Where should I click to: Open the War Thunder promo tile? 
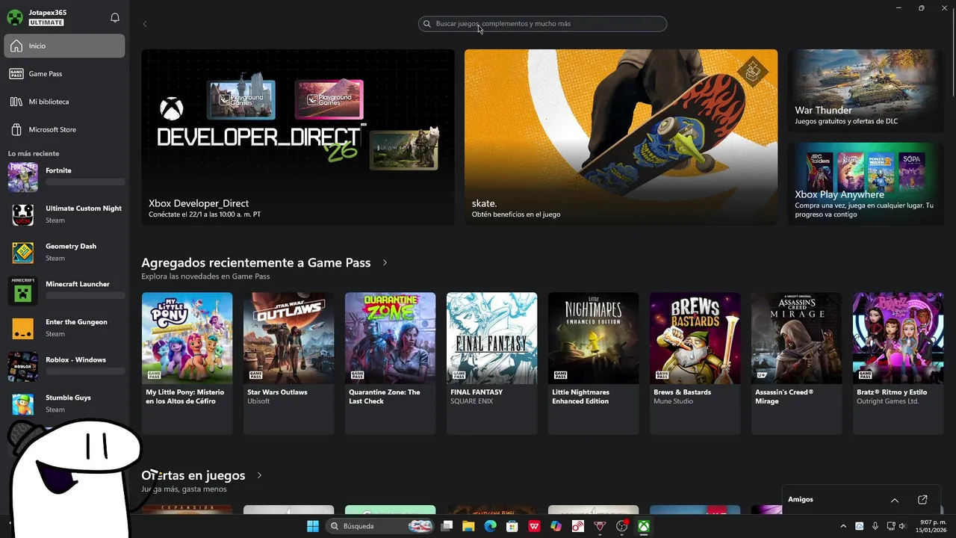(x=866, y=91)
